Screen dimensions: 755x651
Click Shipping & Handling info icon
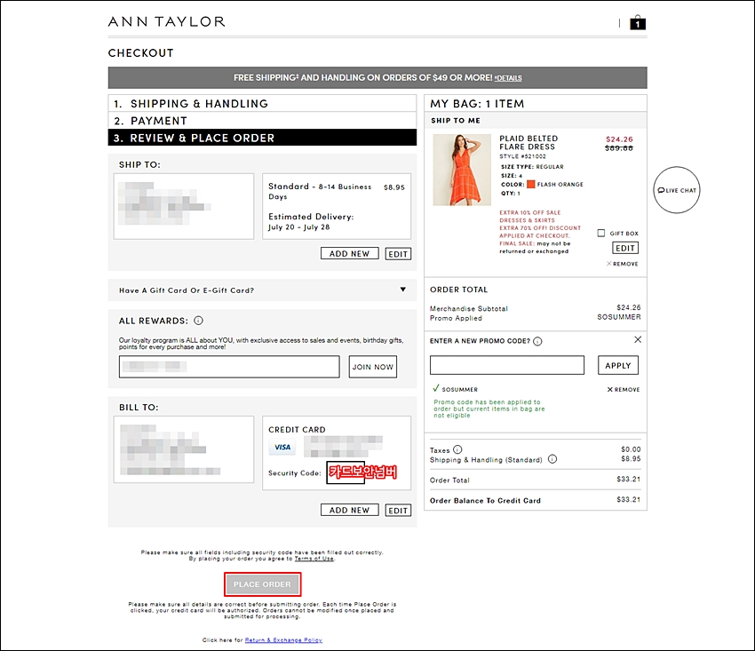coord(552,459)
